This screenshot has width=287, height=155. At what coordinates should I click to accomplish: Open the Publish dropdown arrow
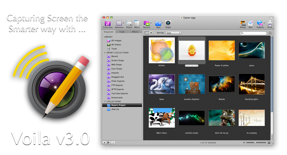[264, 23]
